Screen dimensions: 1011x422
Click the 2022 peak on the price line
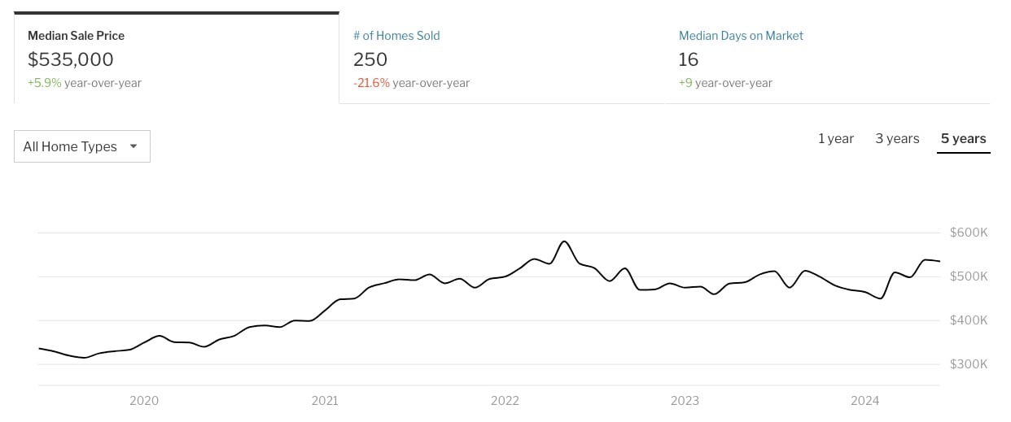click(564, 241)
